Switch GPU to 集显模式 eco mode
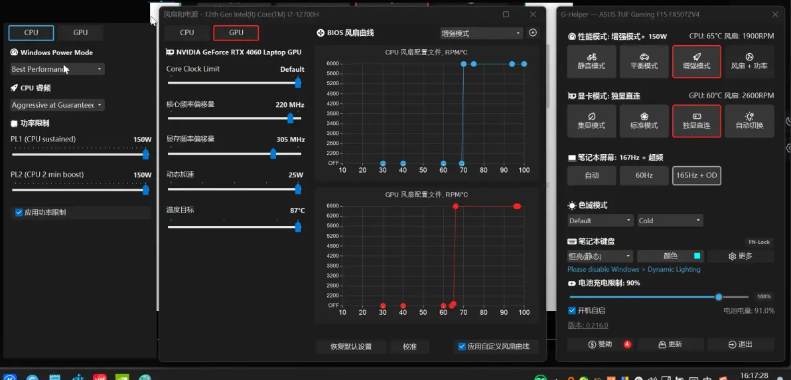 591,122
